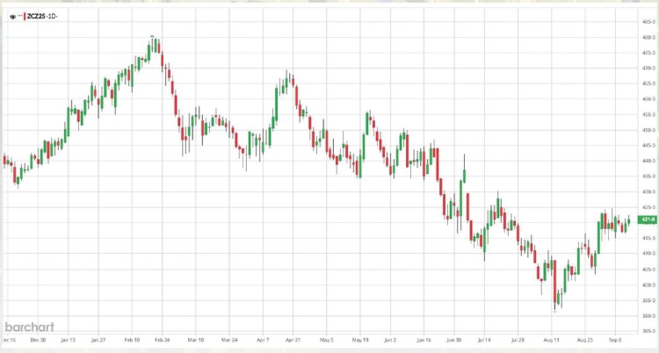Viewport: 659px width, 353px height.
Task: Click the May 19 date label
Action: click(359, 338)
